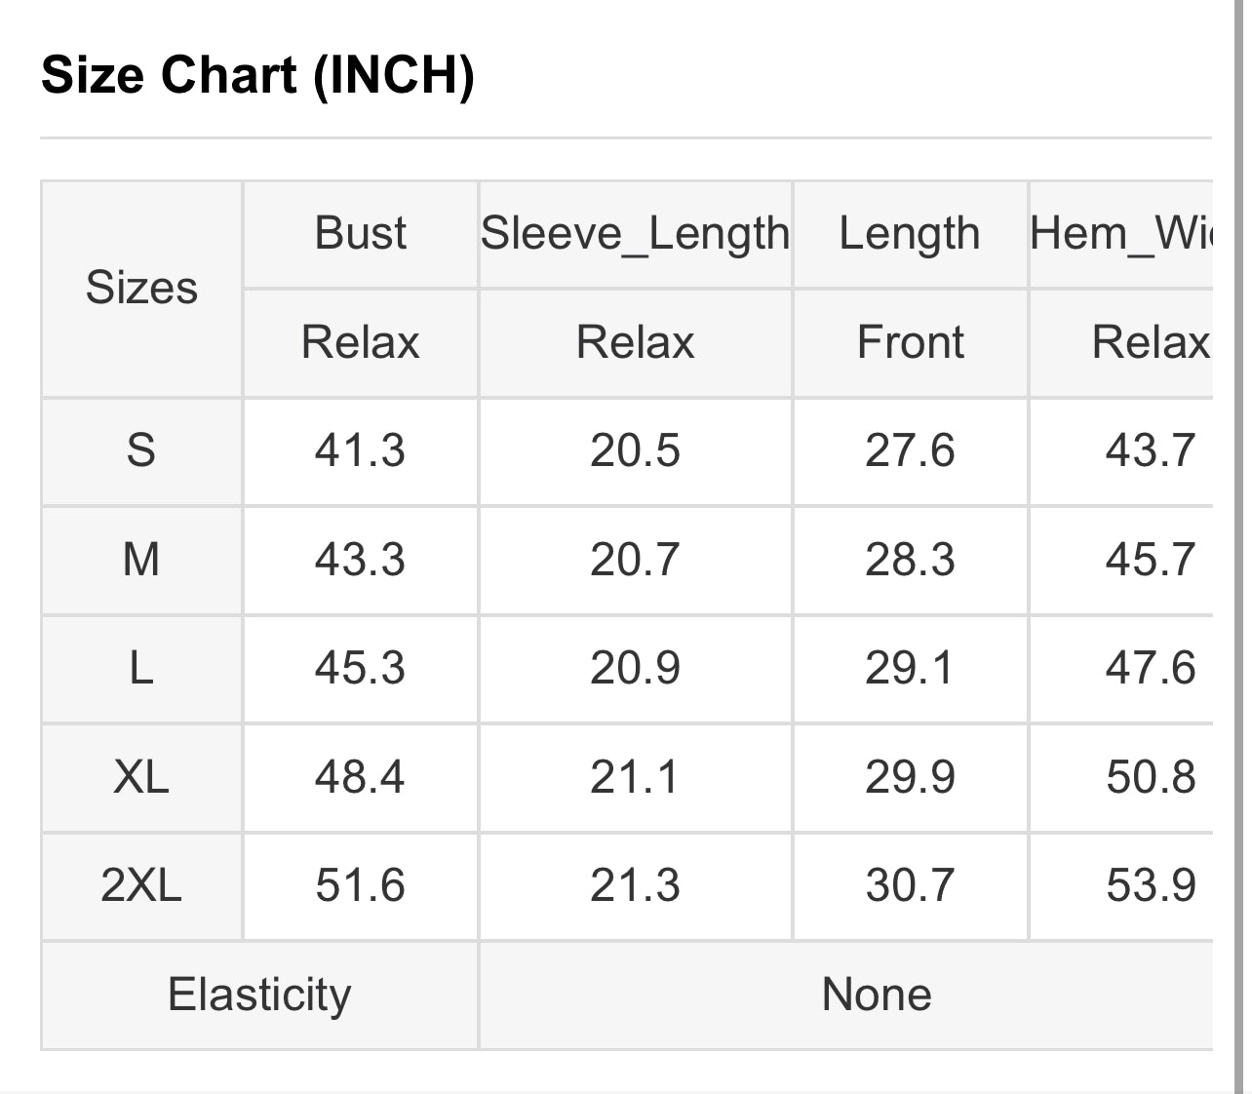This screenshot has height=1094, width=1252.
Task: Click the Elasticity row label
Action: [x=259, y=996]
